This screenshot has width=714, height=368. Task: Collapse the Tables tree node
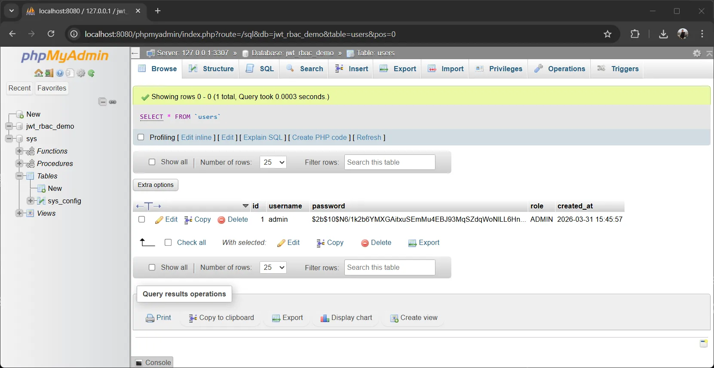[19, 176]
